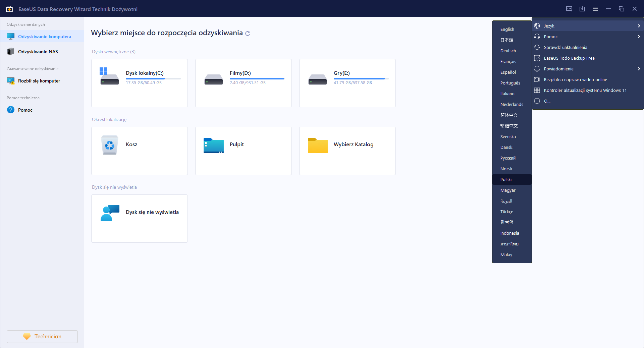Click the video repair icon in menu

point(537,79)
